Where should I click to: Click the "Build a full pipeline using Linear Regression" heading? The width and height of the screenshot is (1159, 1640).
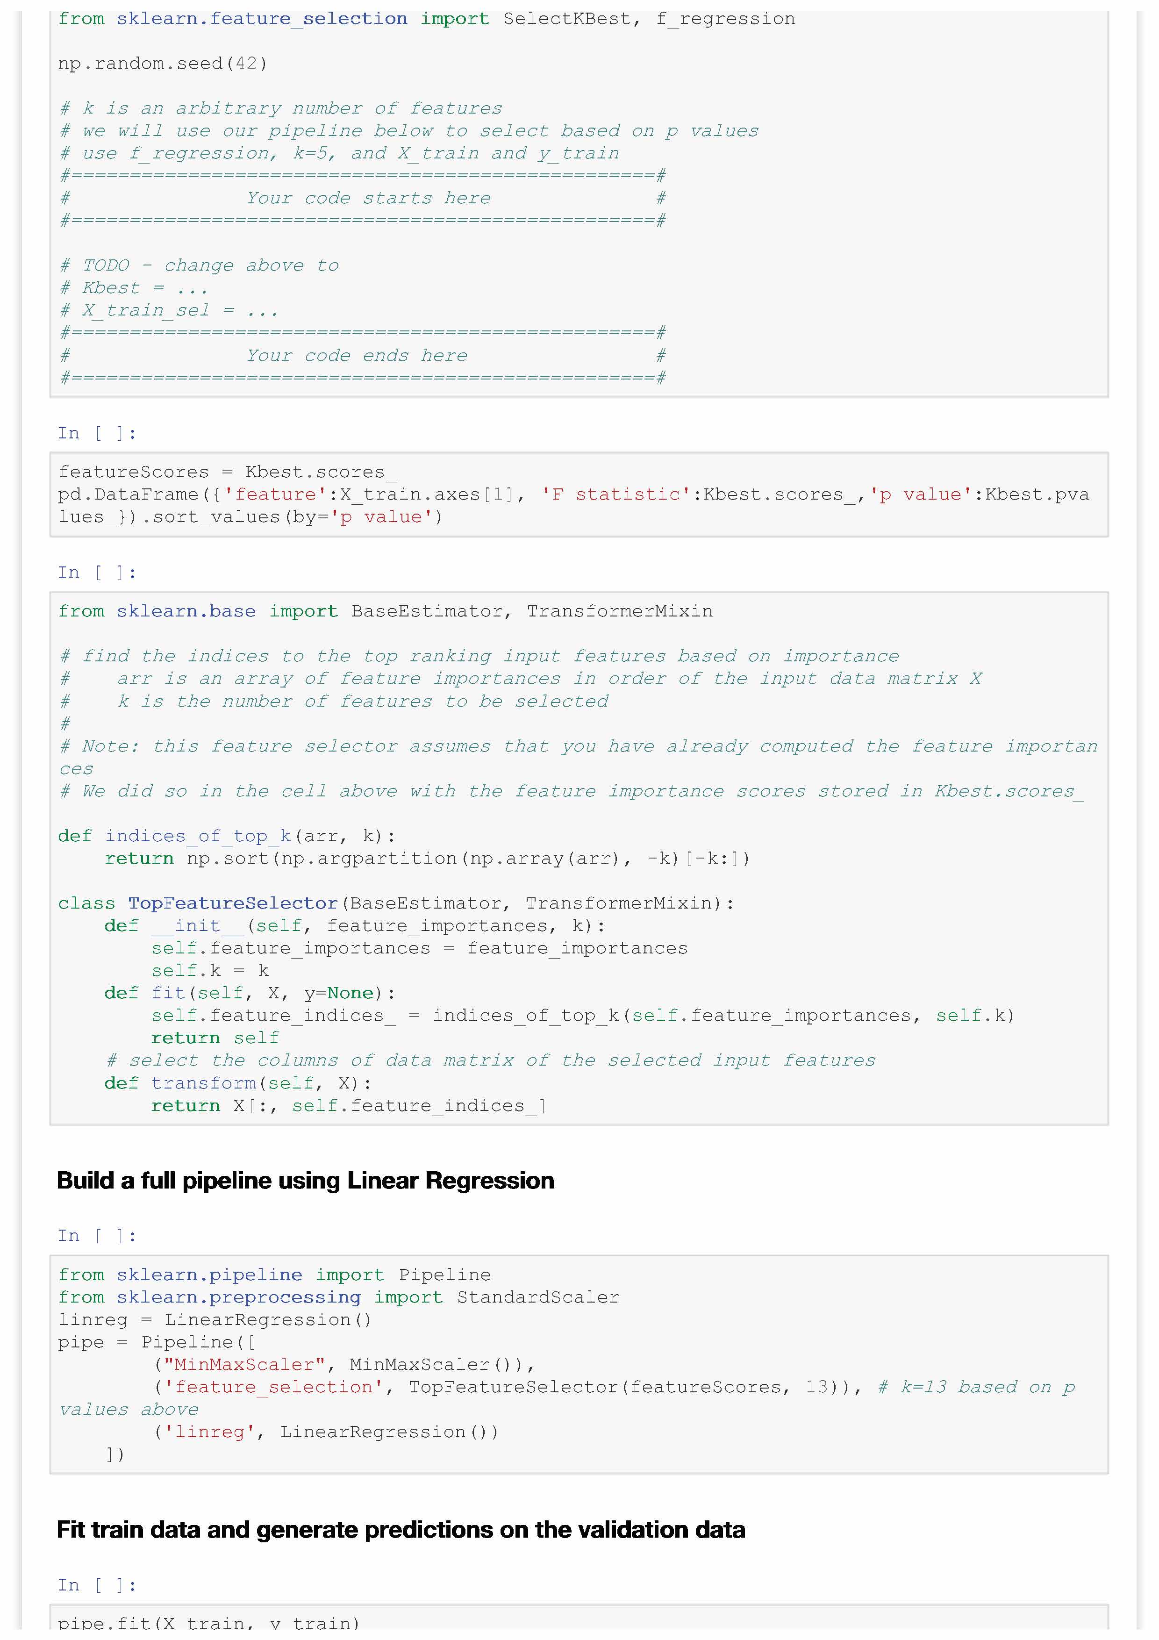pos(305,1181)
